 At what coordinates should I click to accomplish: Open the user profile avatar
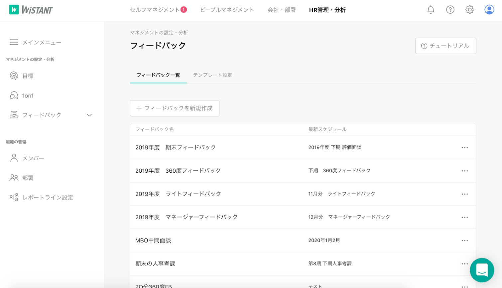(489, 10)
